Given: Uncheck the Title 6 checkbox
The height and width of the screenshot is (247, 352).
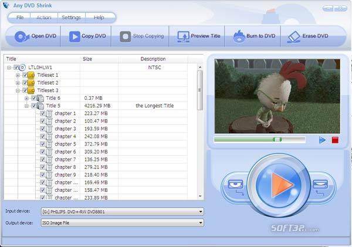Looking at the screenshot, I should tap(33, 97).
